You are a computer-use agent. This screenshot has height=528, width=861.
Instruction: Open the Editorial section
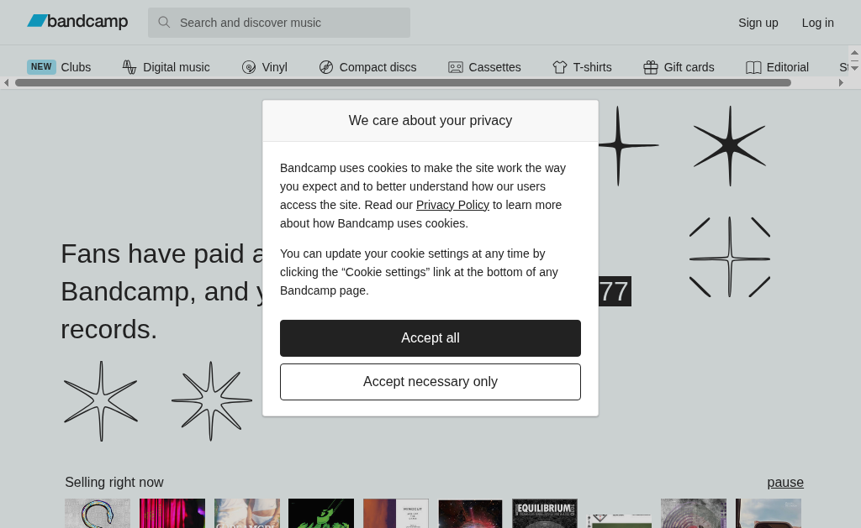(777, 67)
